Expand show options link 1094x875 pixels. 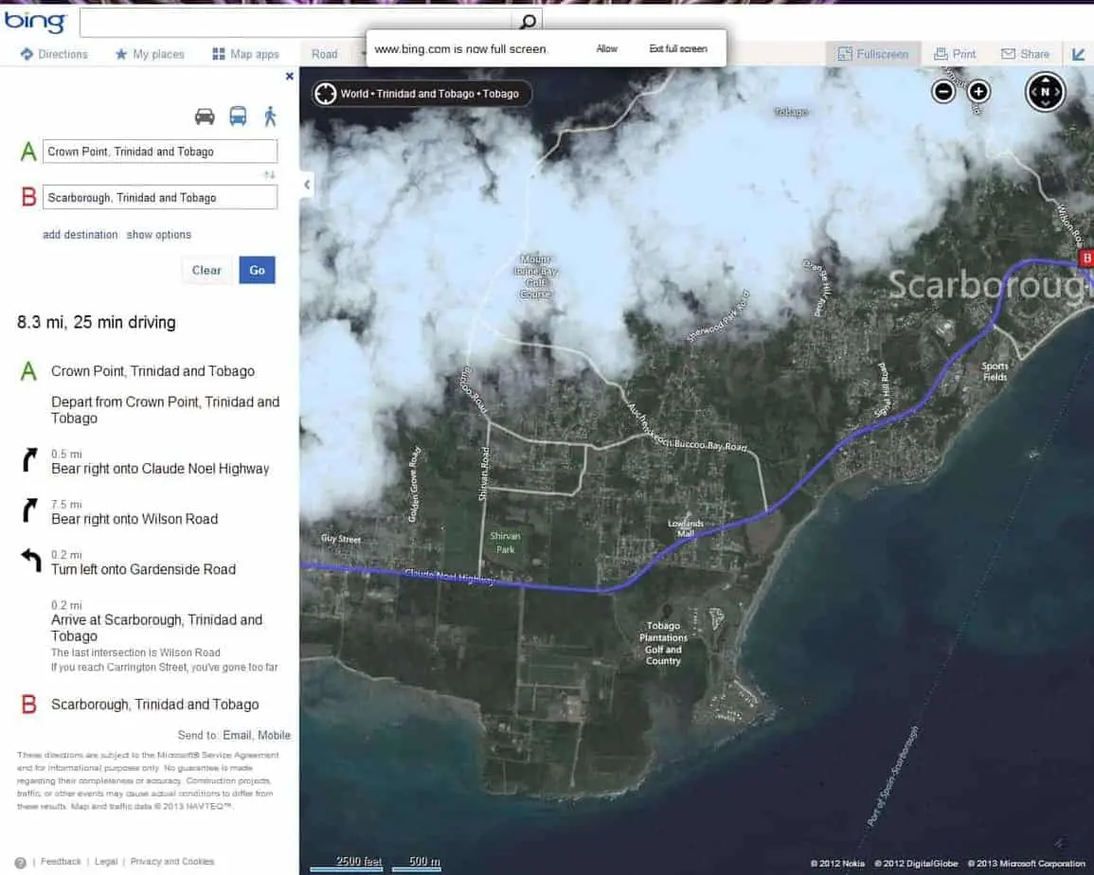(158, 235)
